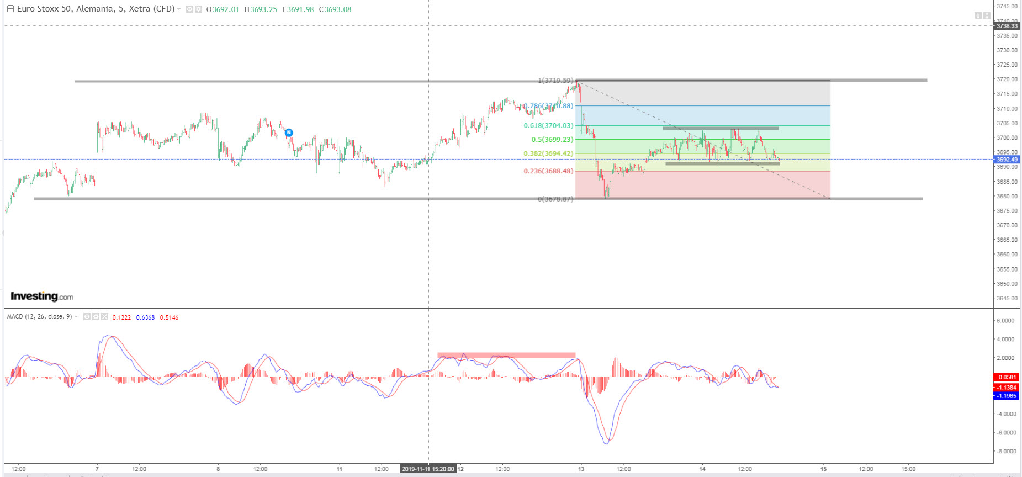Click the 3692.49 current price label
Screen dimensions: 1022x477
coord(1007,160)
